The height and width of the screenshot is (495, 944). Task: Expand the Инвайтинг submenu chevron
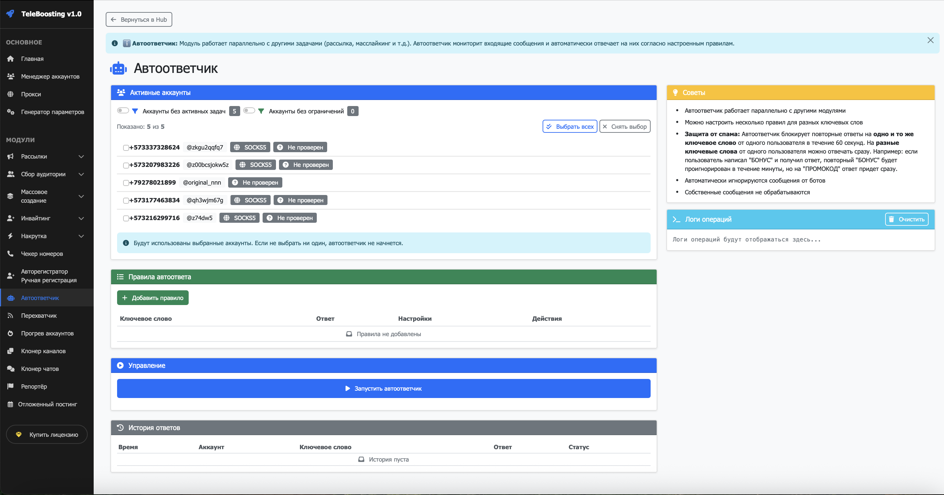coord(81,218)
